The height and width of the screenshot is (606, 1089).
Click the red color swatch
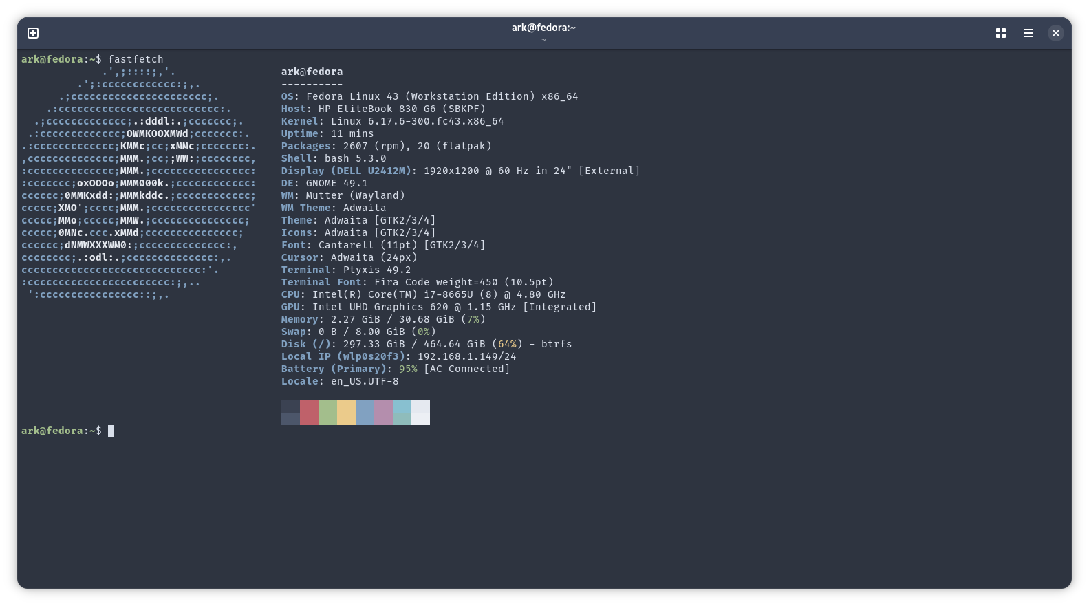click(309, 413)
